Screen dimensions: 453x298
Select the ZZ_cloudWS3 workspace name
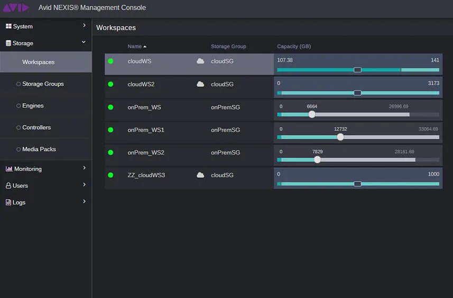coord(146,175)
